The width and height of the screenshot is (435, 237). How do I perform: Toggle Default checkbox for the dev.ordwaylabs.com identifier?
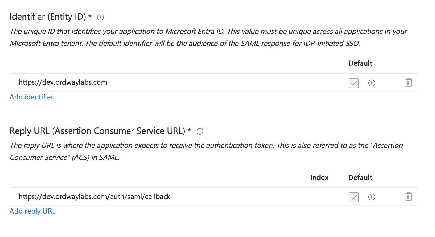[x=354, y=83]
